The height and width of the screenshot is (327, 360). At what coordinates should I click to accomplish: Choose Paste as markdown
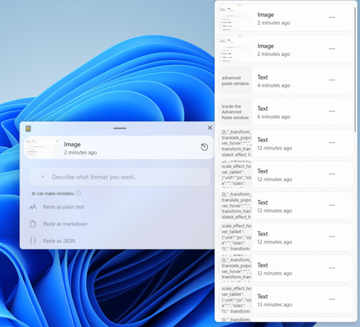[x=65, y=224]
